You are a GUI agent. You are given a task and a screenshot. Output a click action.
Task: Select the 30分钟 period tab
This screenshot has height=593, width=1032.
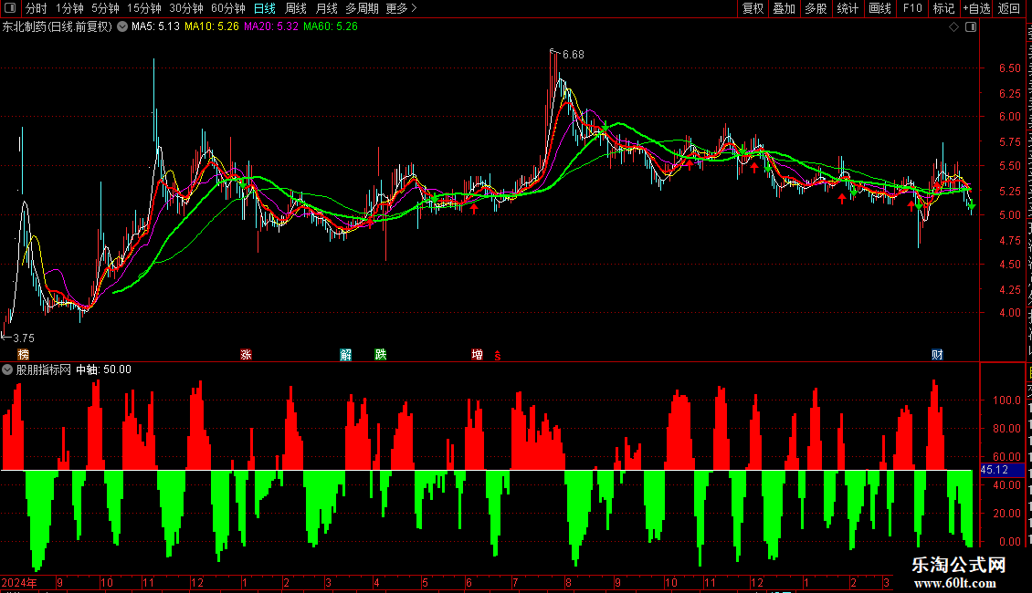point(186,8)
